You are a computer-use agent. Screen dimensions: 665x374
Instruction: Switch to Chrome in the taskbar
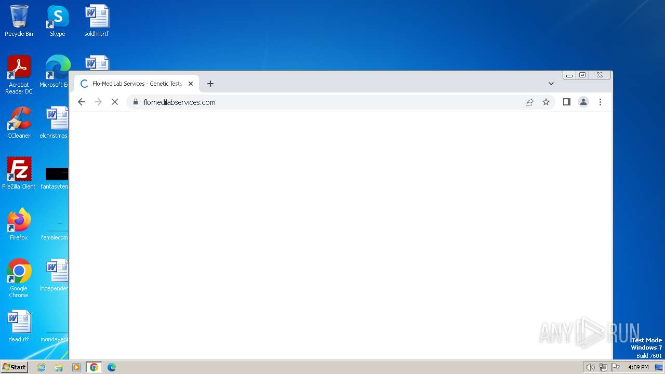(x=94, y=367)
